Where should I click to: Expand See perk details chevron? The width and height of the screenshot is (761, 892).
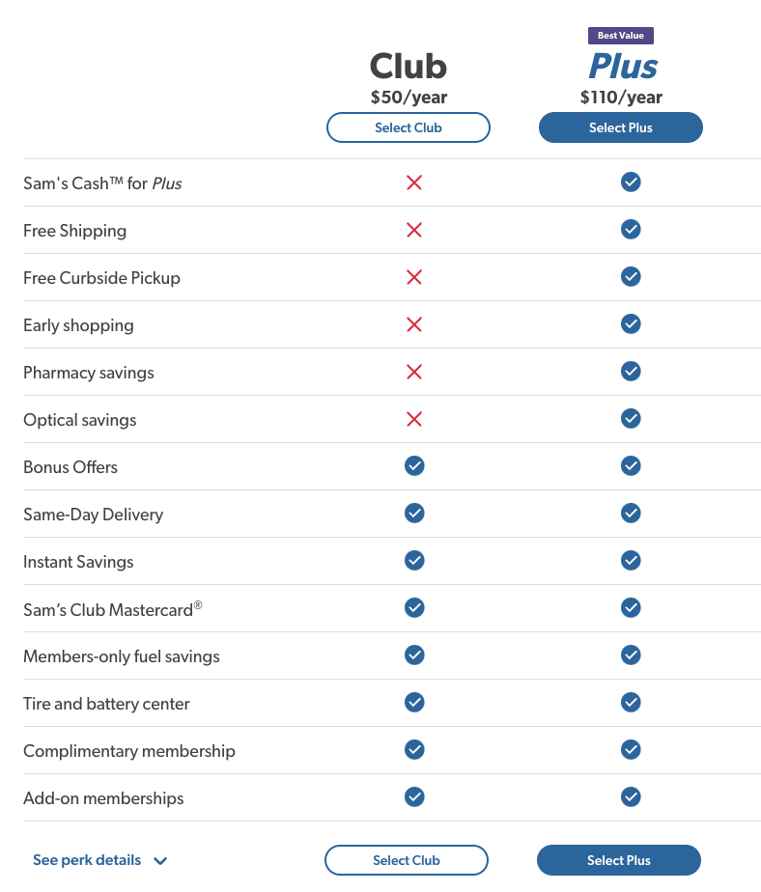click(x=160, y=861)
